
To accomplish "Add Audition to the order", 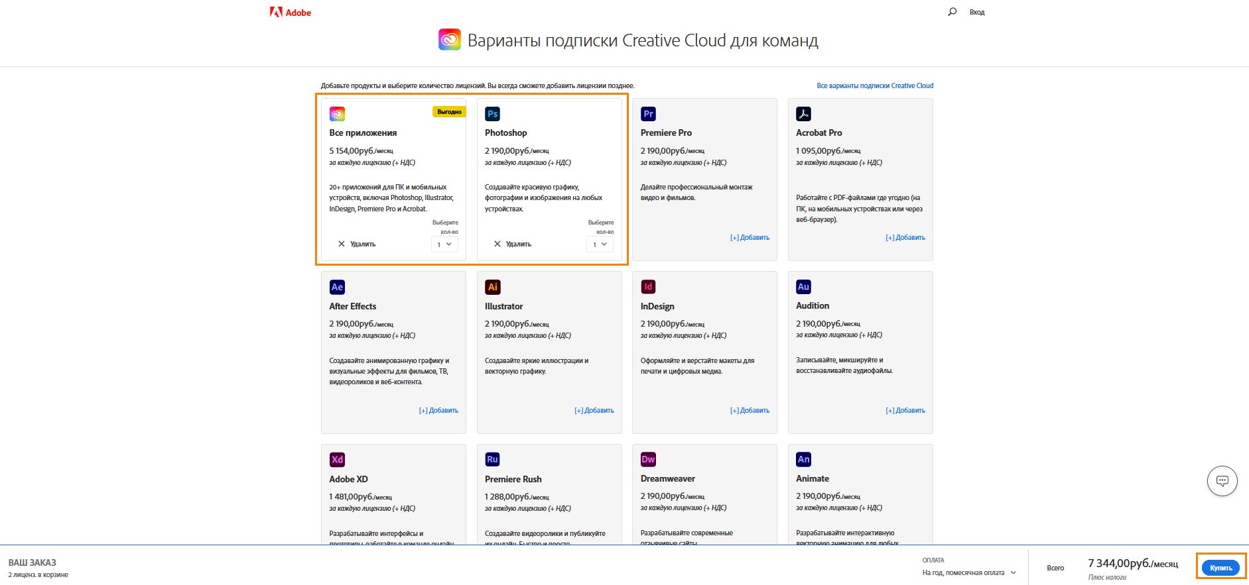I will click(x=905, y=410).
